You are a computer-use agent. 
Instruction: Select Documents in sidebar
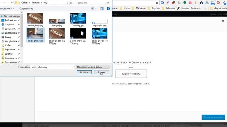(x=10, y=29)
